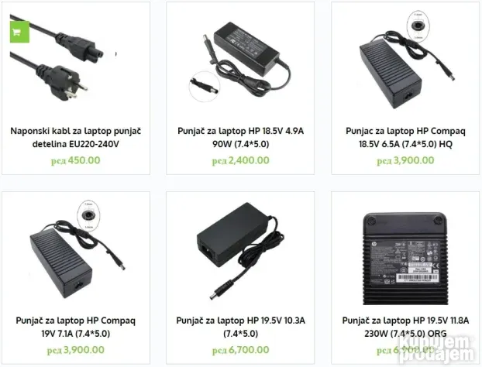
Task: Click connector detail inset on 19V 7.1A charger
Action: coord(88,215)
